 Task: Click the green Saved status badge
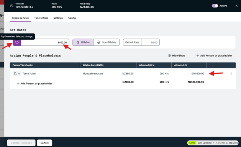(x=192, y=143)
